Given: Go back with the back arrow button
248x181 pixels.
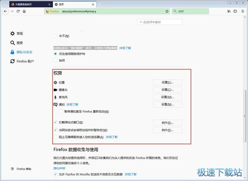Looking at the screenshot, I should tap(5, 11).
